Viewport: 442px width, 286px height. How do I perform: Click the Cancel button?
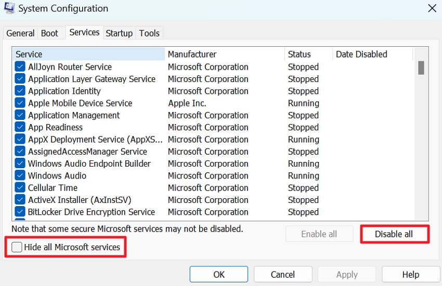tap(283, 274)
